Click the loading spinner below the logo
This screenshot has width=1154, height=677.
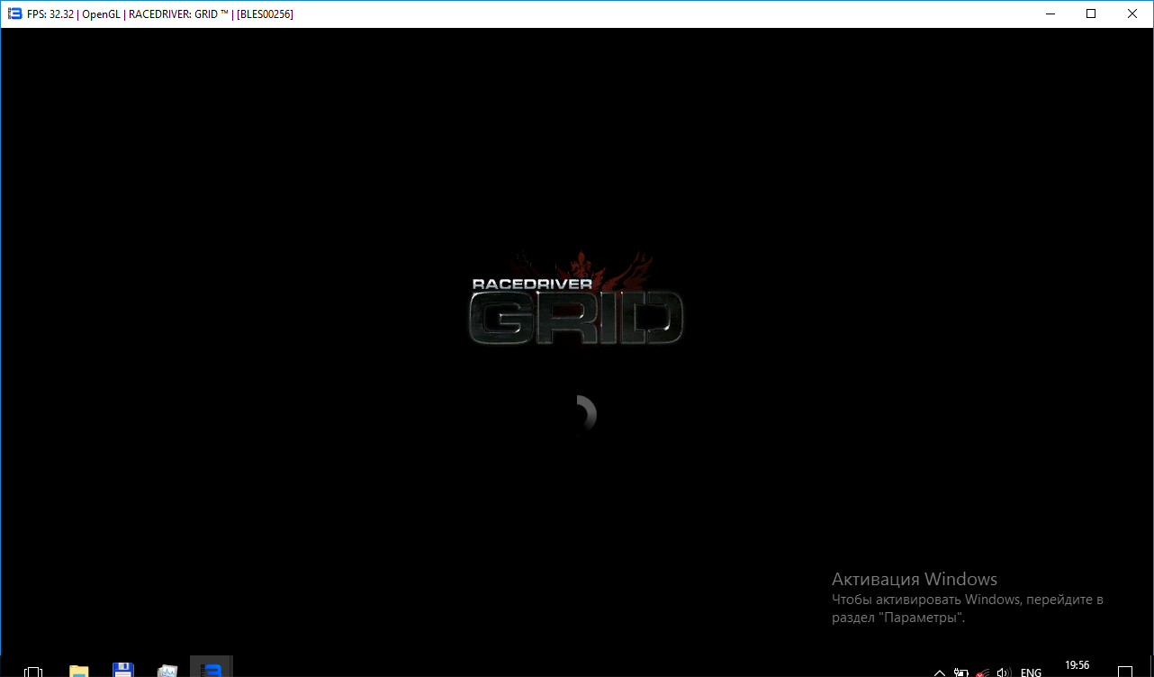tap(583, 414)
